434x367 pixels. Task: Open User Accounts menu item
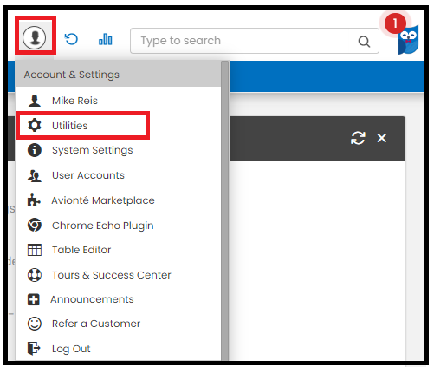point(88,175)
